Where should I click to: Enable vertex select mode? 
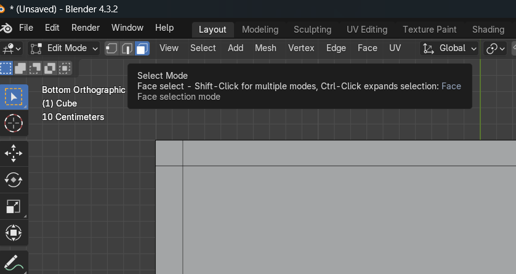(x=112, y=48)
